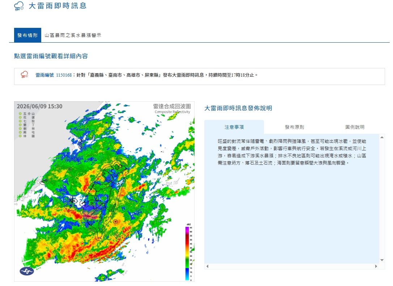Click the 大雷雨即時訊息發佈說明 heading

click(x=238, y=108)
